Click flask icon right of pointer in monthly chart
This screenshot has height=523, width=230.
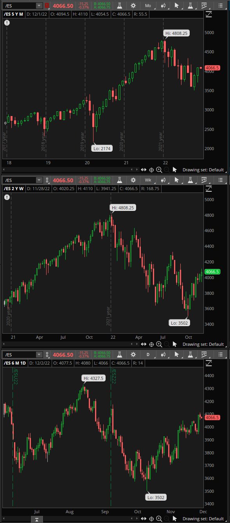[x=190, y=5]
